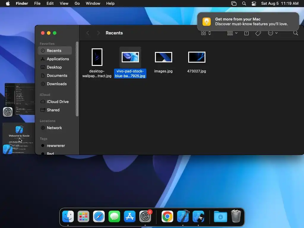Open the View menu
This screenshot has height=228, width=304.
(64, 4)
